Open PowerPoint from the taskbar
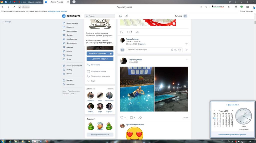This screenshot has height=143, width=256. tap(47, 141)
